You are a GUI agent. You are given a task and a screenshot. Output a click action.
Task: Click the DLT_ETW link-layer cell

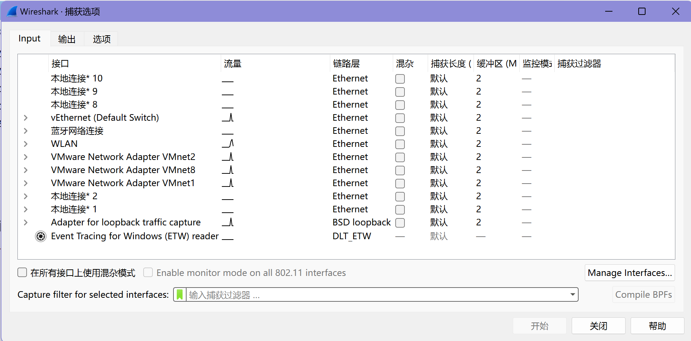pos(352,236)
